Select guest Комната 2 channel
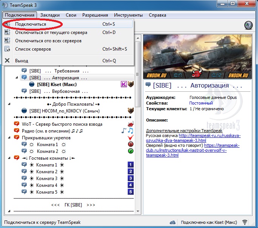 (x=46, y=172)
